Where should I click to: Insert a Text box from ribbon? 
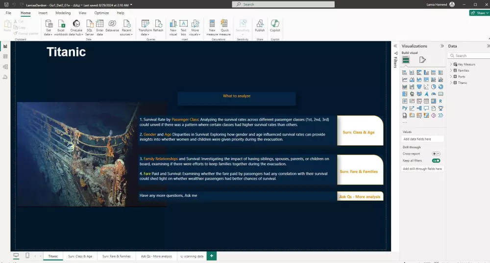click(183, 27)
